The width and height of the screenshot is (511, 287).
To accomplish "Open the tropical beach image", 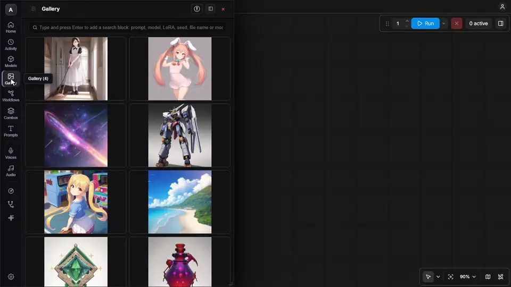I will [179, 202].
